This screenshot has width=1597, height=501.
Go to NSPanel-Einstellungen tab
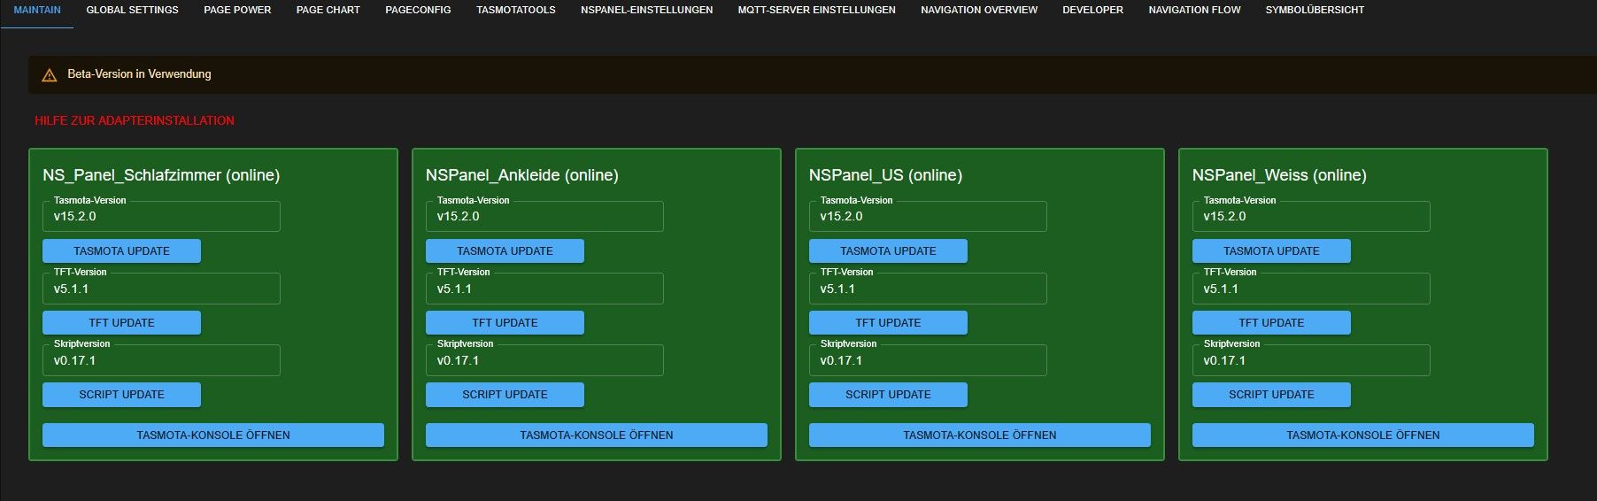pyautogui.click(x=646, y=10)
